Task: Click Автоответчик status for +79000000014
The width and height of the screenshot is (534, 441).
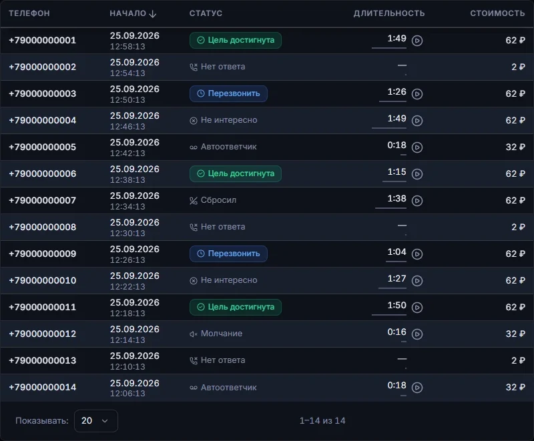Action: click(223, 387)
